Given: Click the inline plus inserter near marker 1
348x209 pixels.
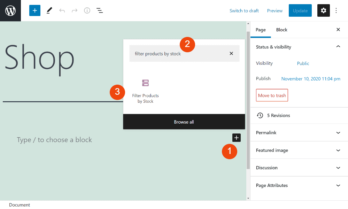Looking at the screenshot, I should pos(236,138).
